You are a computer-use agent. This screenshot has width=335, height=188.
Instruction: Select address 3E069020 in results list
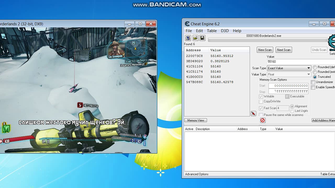[x=194, y=61]
